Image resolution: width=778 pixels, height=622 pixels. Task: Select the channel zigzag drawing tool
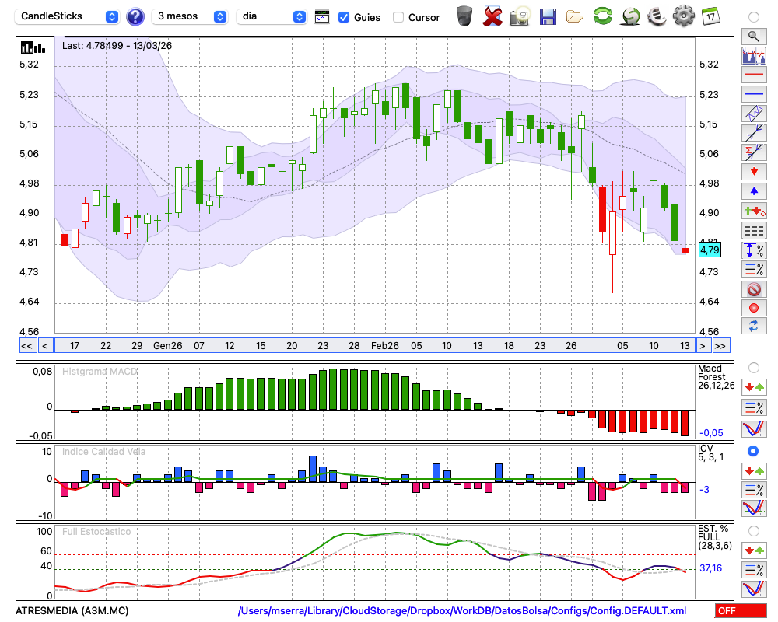754,114
